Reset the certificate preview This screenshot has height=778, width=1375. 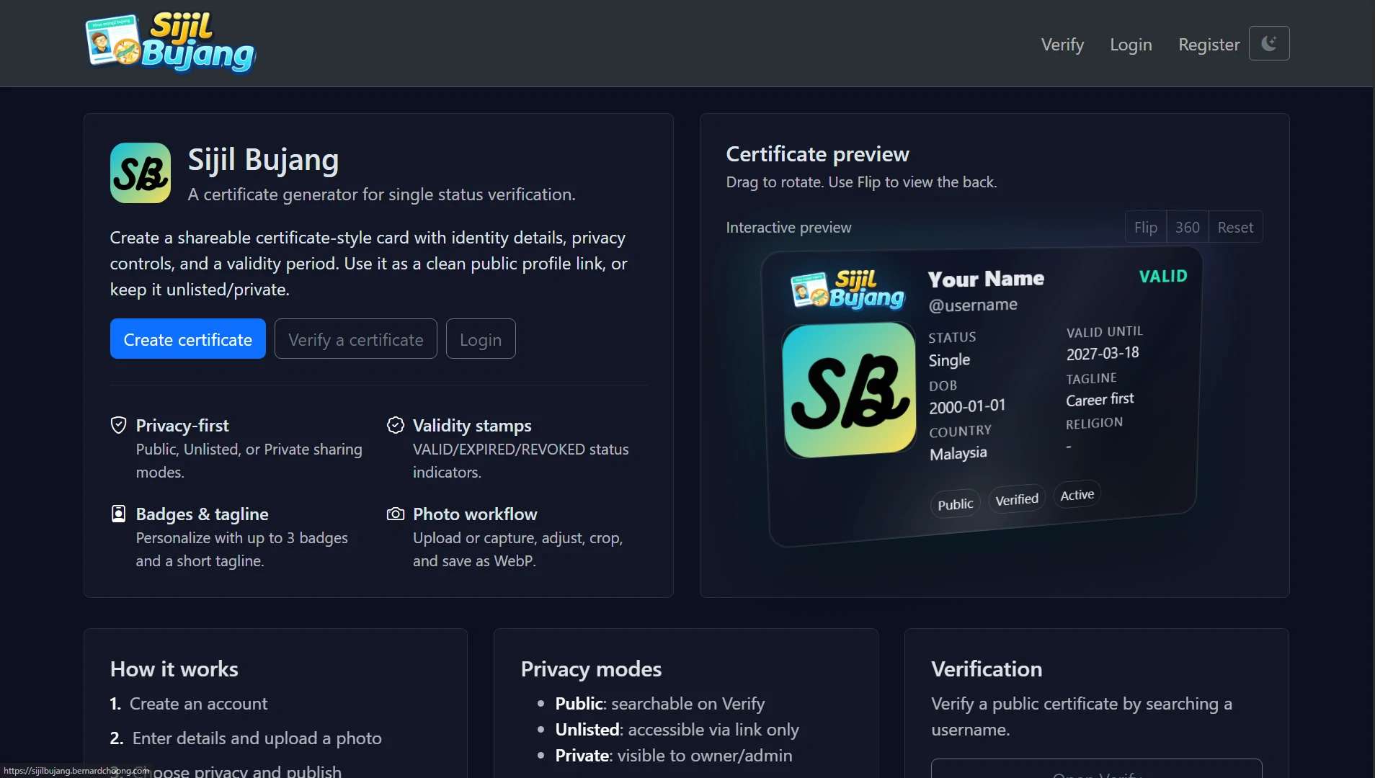pos(1235,227)
